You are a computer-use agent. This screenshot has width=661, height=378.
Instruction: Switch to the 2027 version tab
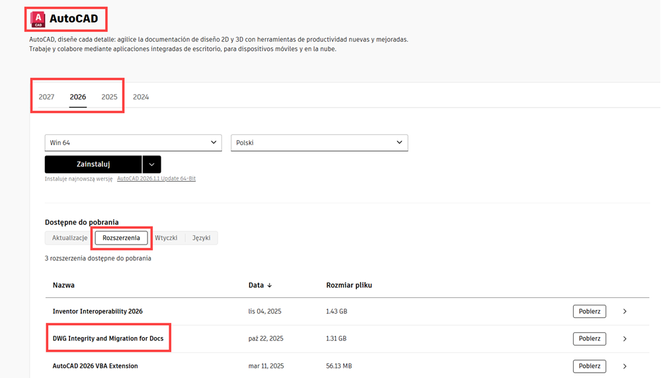46,97
